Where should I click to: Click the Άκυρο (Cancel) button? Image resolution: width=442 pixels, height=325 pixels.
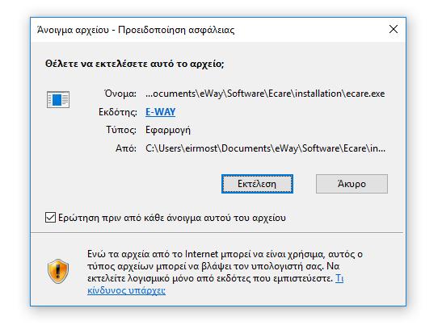(x=351, y=184)
